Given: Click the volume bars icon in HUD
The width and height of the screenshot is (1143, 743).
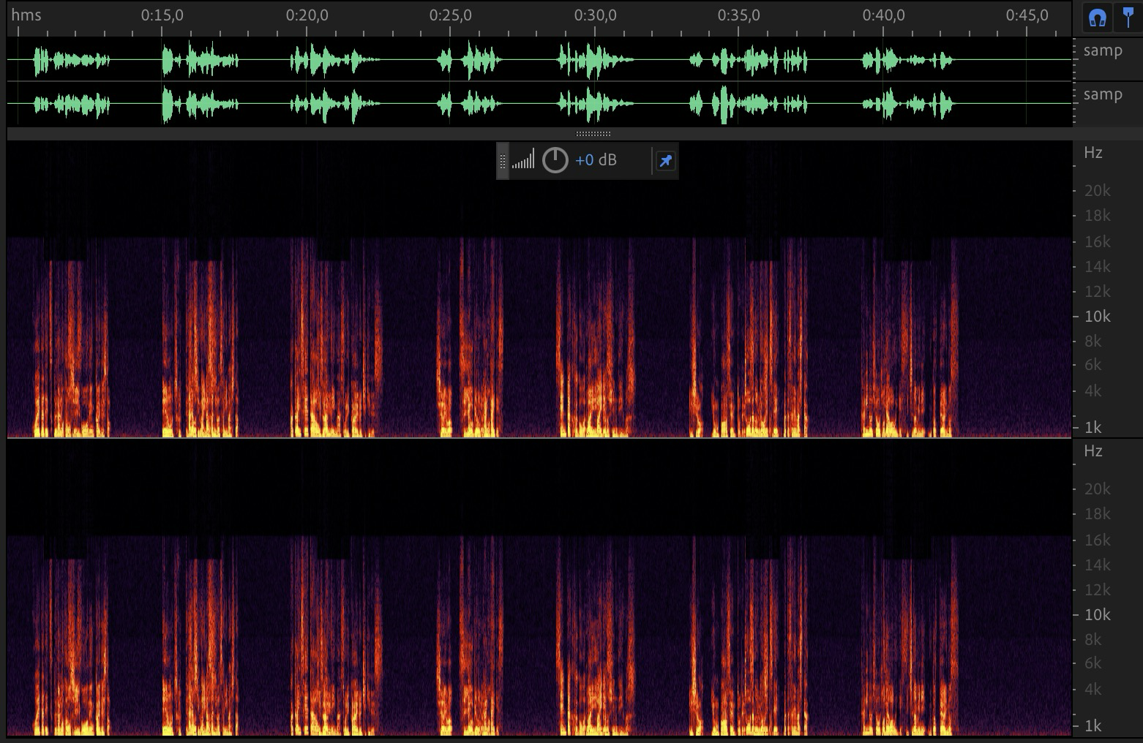Looking at the screenshot, I should coord(523,160).
